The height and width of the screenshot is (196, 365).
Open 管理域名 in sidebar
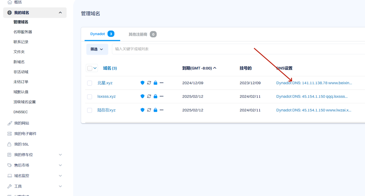[21, 22]
